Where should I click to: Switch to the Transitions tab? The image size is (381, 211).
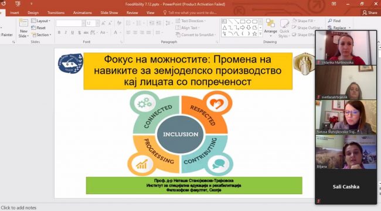56,13
